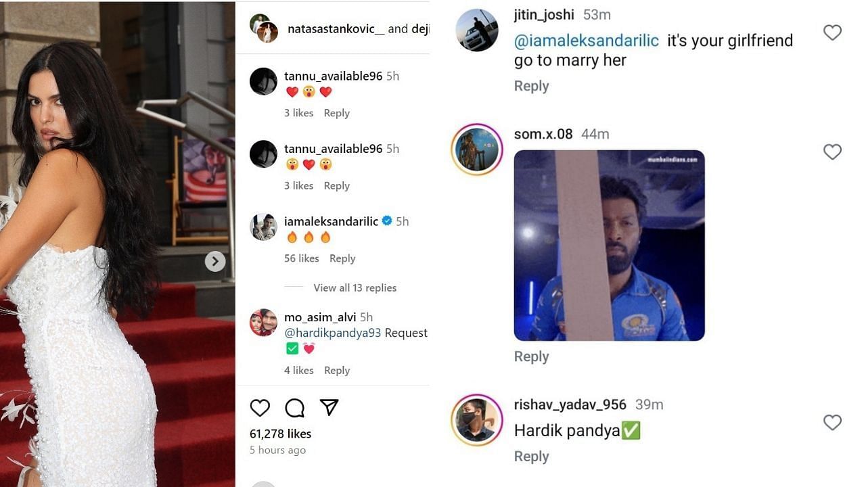Screen dimensions: 866x487
Task: Like som.x.08's comment heart
Action: 832,152
